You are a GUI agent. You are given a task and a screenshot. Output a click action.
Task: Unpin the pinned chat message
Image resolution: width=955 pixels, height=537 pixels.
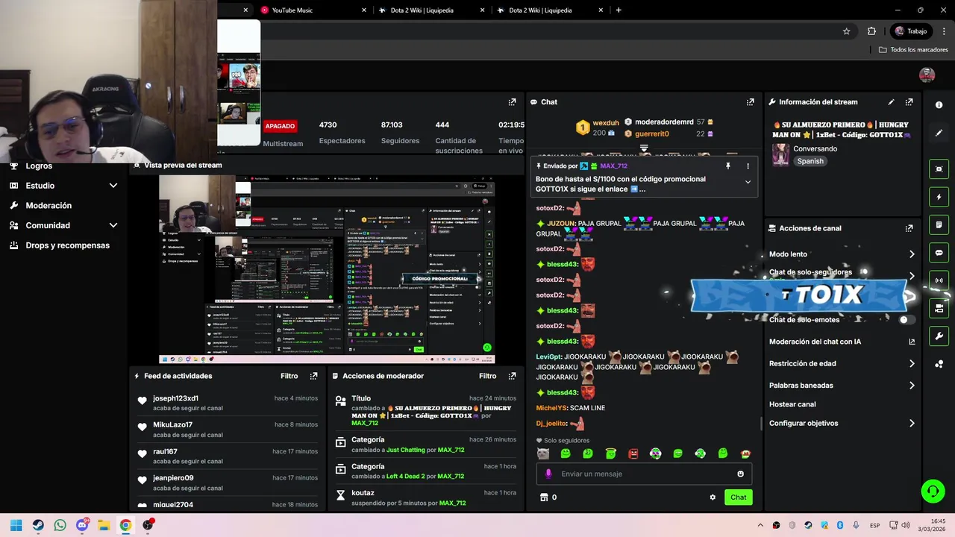click(x=728, y=166)
